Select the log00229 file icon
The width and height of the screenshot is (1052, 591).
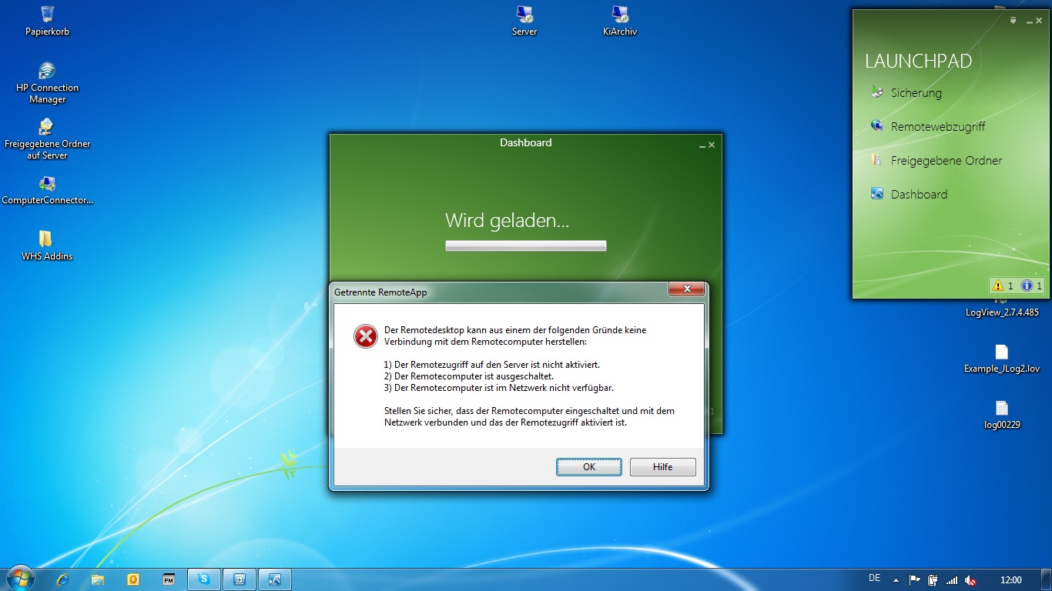point(1002,415)
